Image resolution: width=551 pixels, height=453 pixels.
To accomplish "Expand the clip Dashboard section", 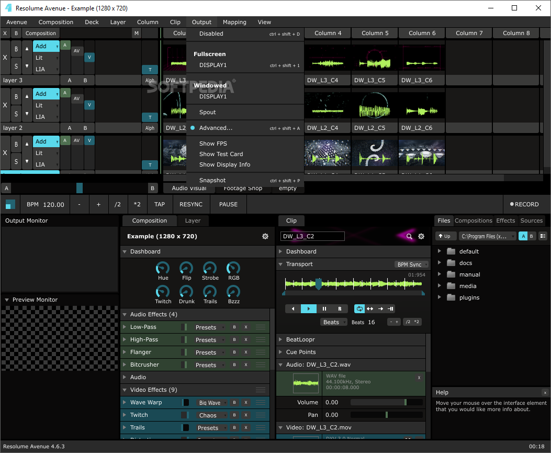I will [280, 251].
